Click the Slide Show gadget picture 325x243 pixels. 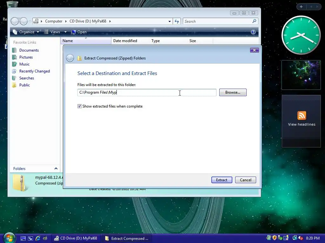[301, 75]
